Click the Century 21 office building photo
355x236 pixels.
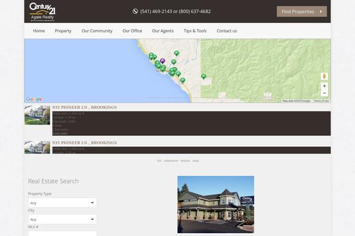(x=215, y=204)
